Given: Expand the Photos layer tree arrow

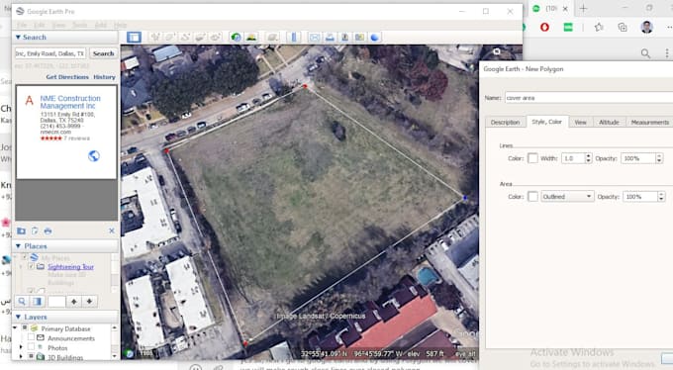Looking at the screenshot, I should coord(21,347).
